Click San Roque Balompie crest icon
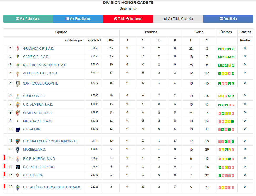 click(x=18, y=83)
